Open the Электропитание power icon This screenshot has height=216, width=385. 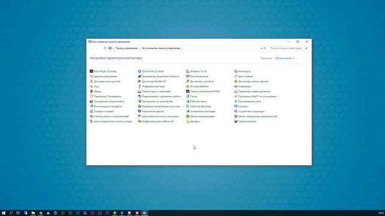point(236,121)
